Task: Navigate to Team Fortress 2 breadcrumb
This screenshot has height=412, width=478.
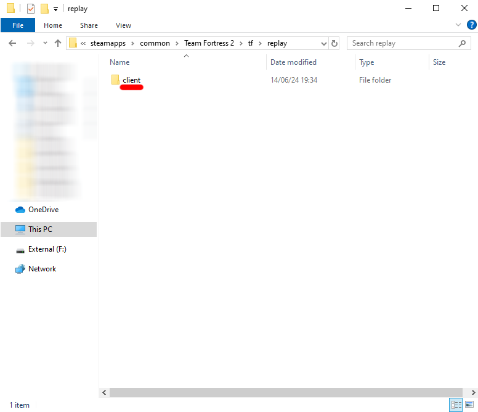Action: click(x=209, y=43)
